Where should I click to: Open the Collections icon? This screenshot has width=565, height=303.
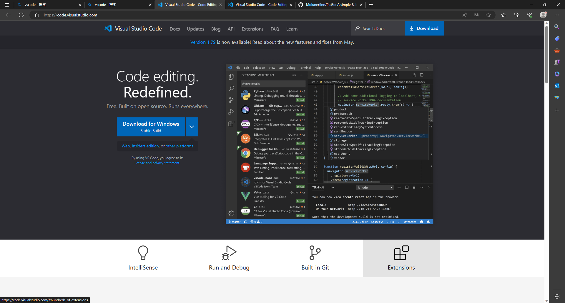[x=517, y=15]
